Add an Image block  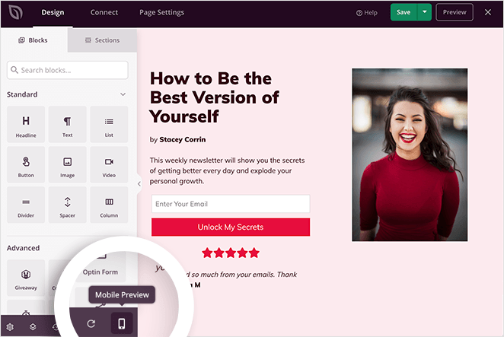tap(67, 164)
